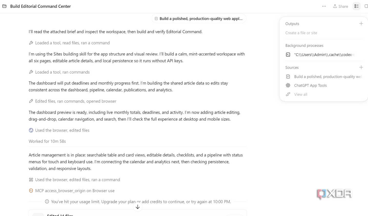Click 'Create a file or site' placeholder
The width and height of the screenshot is (368, 216).
click(x=301, y=33)
